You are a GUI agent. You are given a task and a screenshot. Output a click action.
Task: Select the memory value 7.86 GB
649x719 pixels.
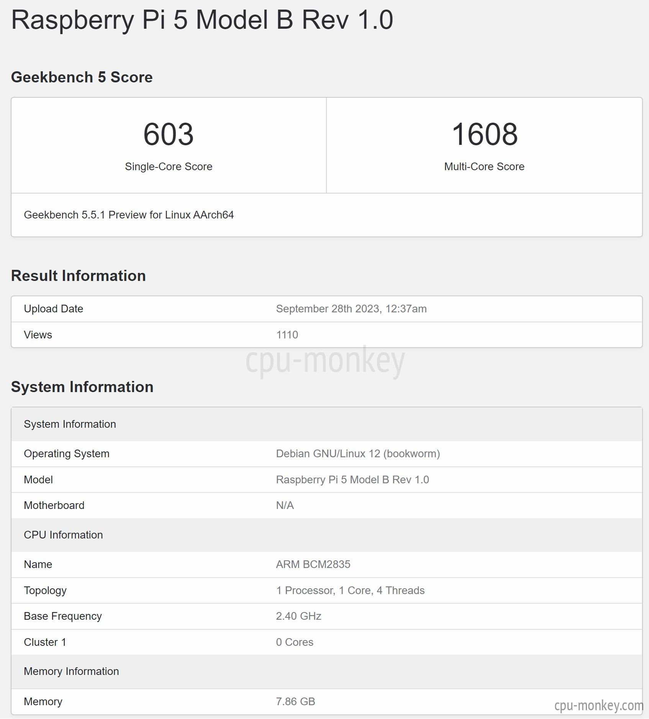(x=295, y=702)
